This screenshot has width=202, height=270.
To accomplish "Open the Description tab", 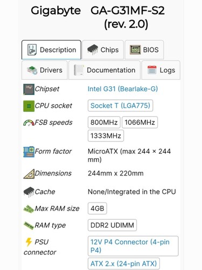I will tap(51, 50).
